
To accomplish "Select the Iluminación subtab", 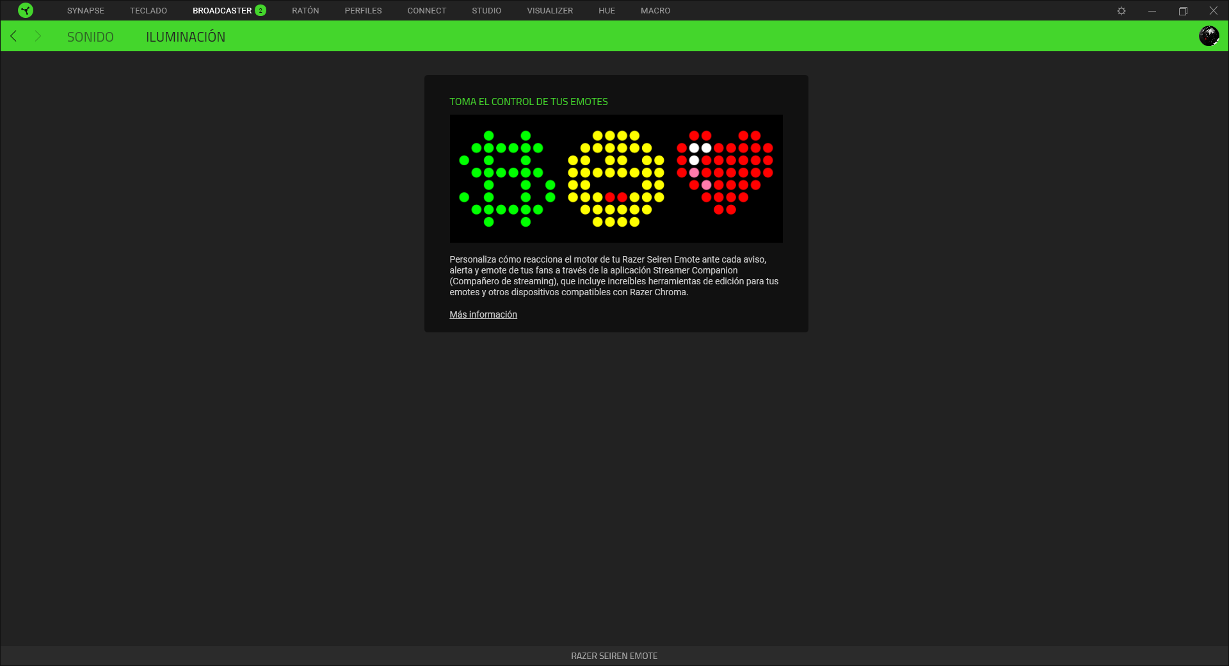I will 186,37.
